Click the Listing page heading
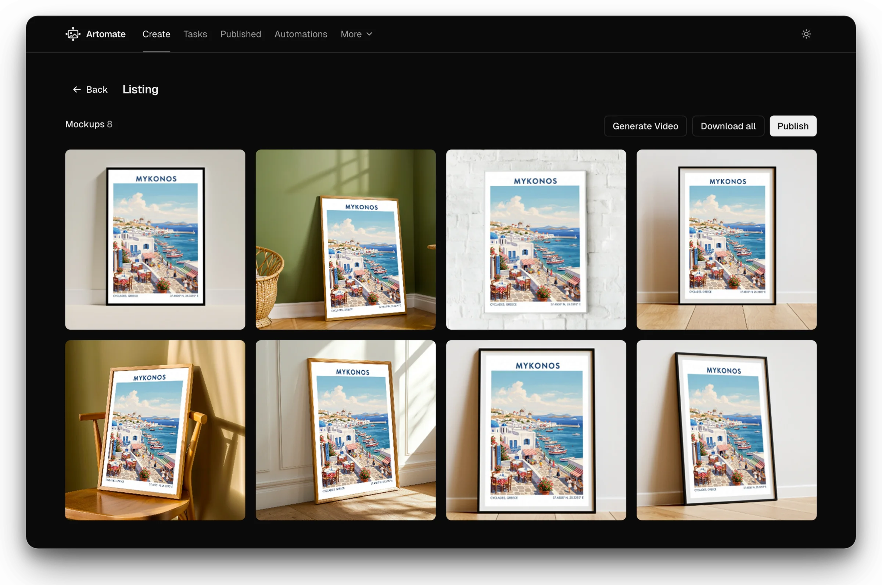This screenshot has height=585, width=882. pos(140,90)
